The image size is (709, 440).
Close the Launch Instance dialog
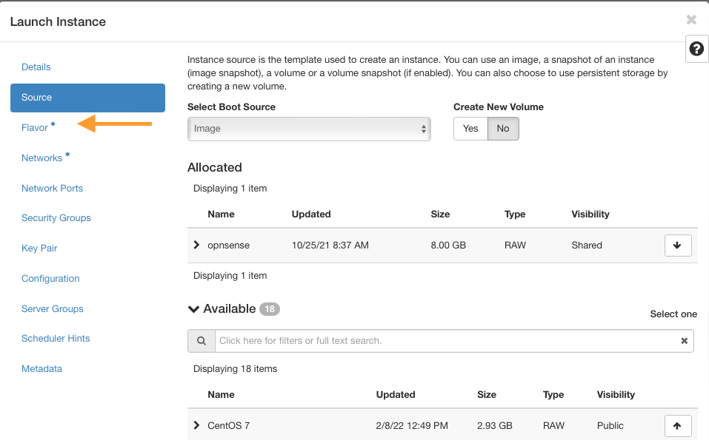coord(691,20)
